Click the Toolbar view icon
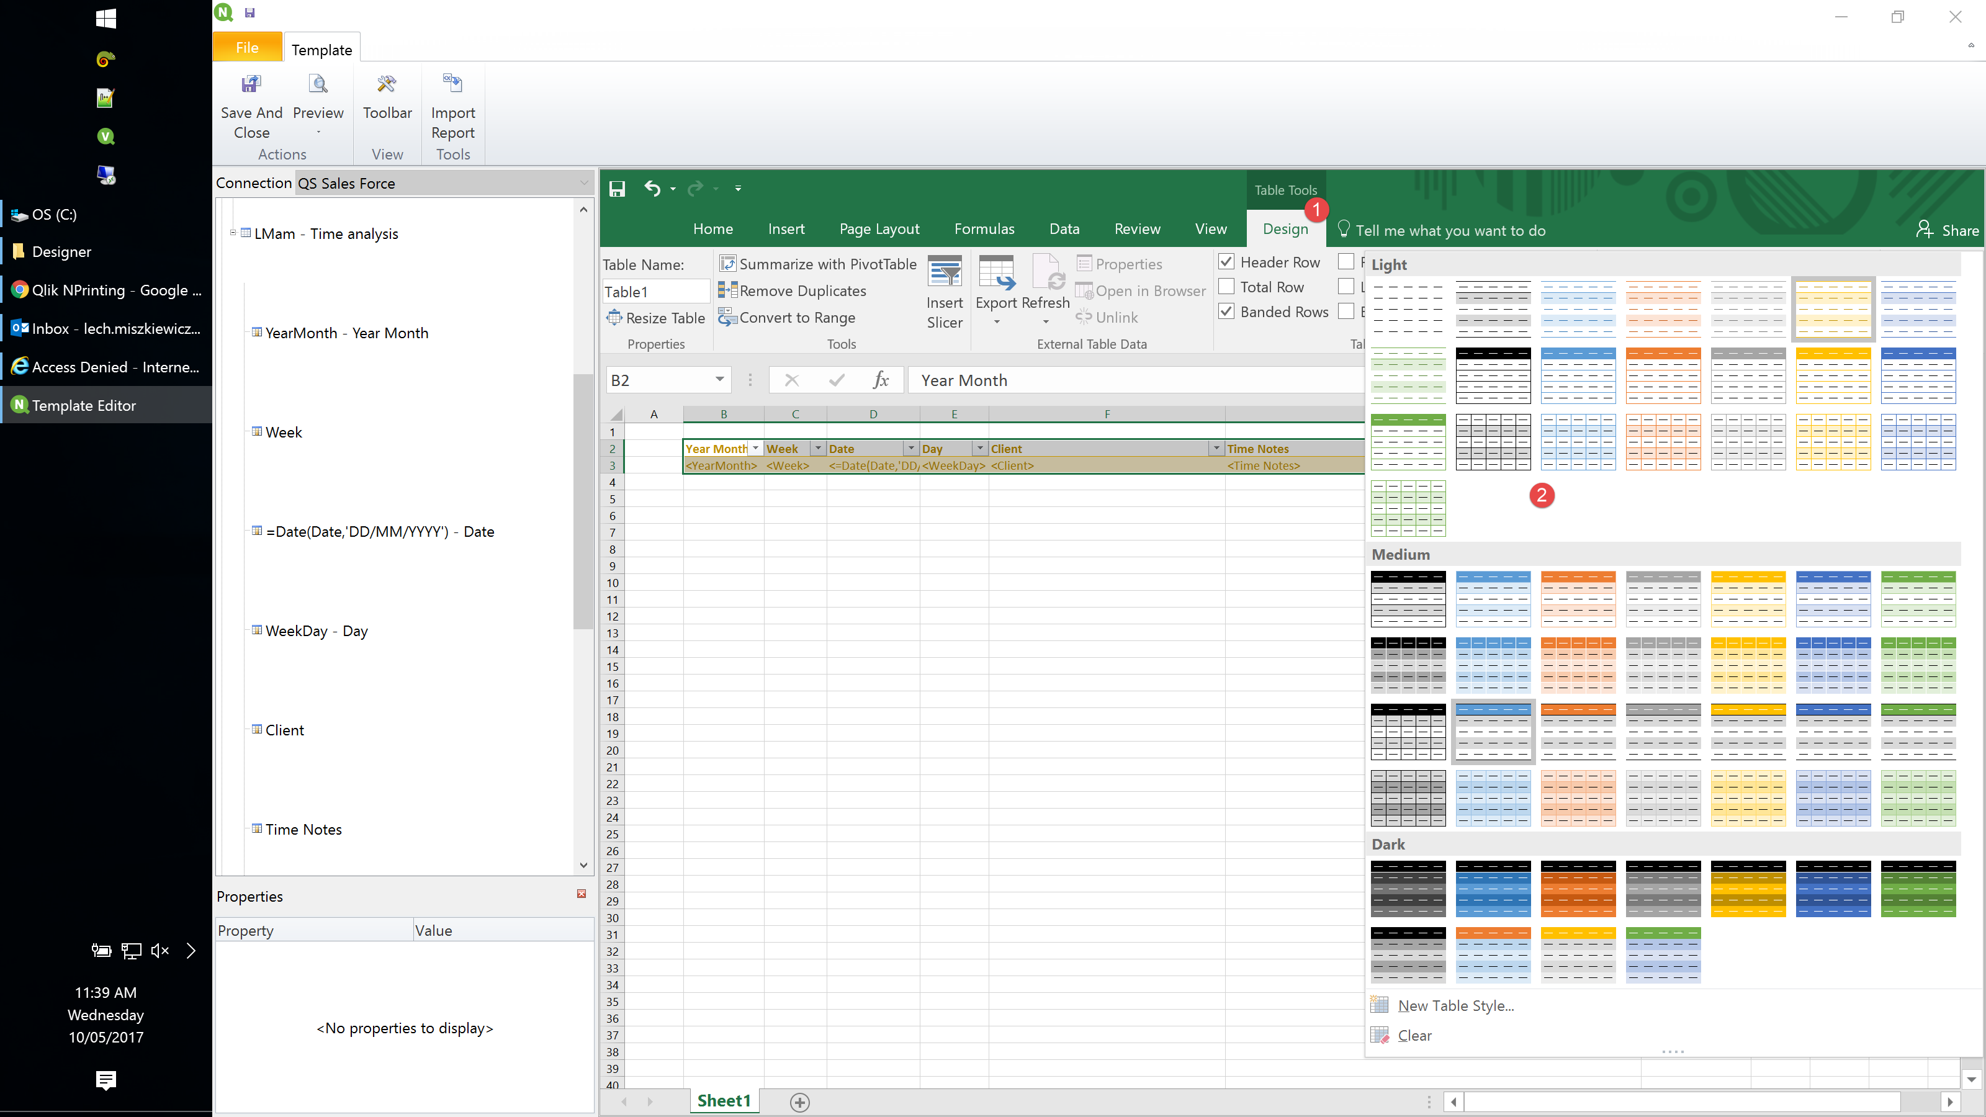The width and height of the screenshot is (1986, 1117). pos(387,83)
